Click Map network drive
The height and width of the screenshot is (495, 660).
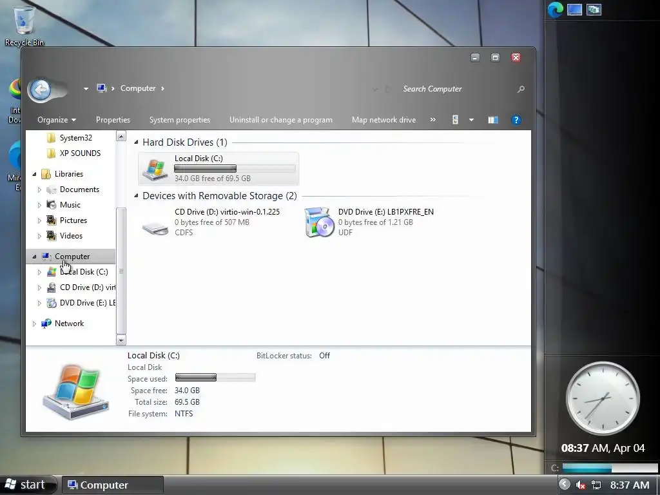coord(384,120)
